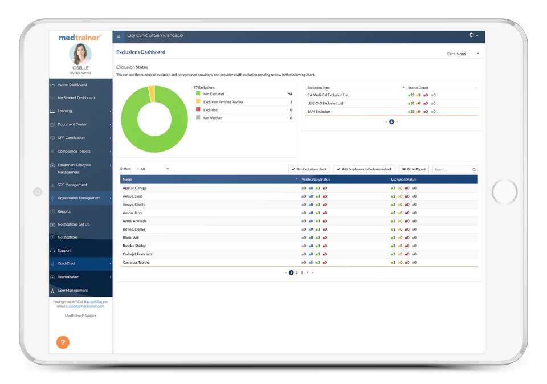This screenshot has height=384, width=547.
Task: Open the Exclusions dropdown at top right
Action: click(463, 54)
